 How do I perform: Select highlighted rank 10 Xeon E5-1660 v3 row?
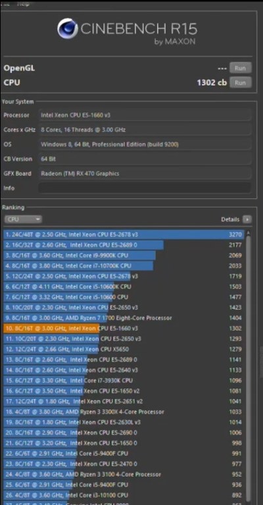(x=124, y=328)
